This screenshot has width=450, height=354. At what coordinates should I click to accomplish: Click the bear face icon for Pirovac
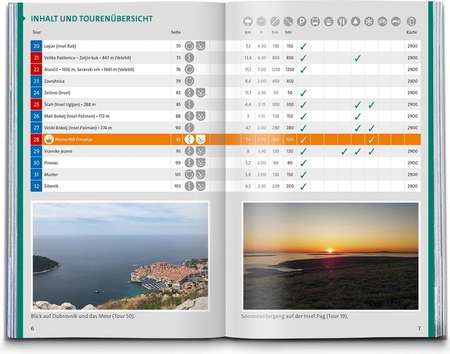[201, 163]
